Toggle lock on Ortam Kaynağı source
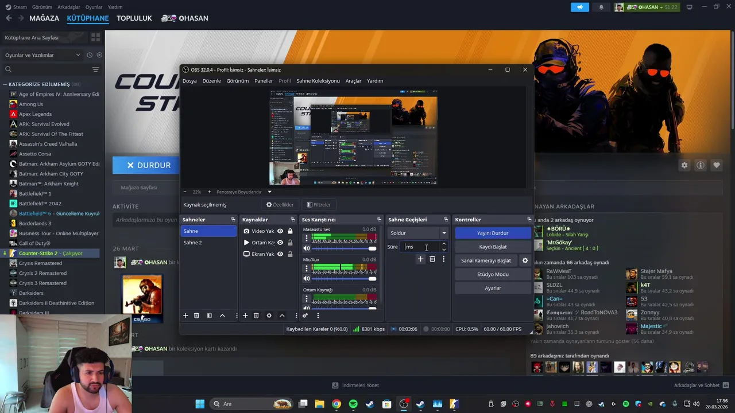The image size is (735, 413). pyautogui.click(x=290, y=243)
